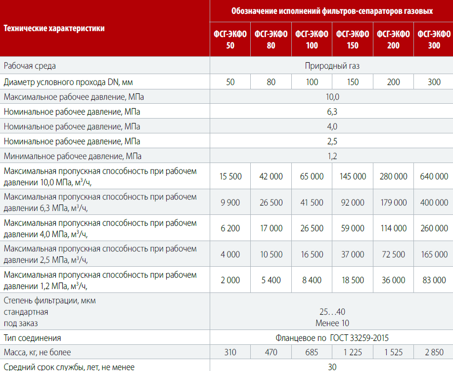
Task: Click 'Максимальное рабочее давление, МПа' label
Action: [74, 97]
